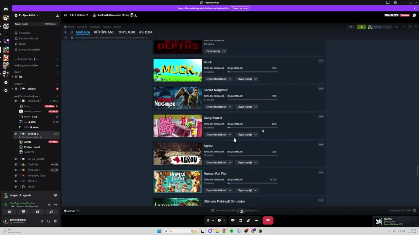The height and width of the screenshot is (235, 419).
Task: Open Kanallara Göz At channel browser
Action: (28, 39)
